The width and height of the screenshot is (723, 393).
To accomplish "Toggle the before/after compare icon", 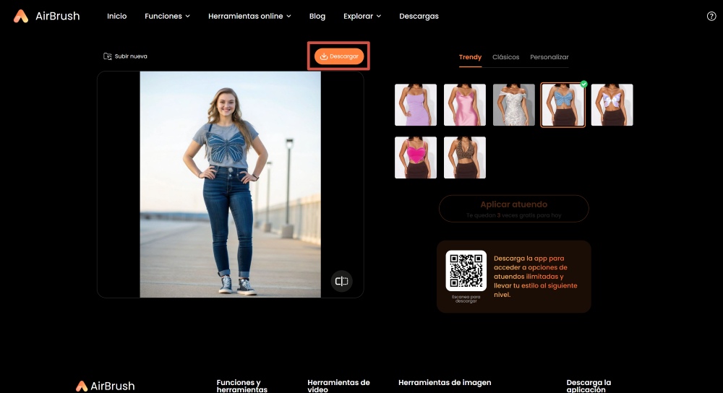I will (342, 281).
